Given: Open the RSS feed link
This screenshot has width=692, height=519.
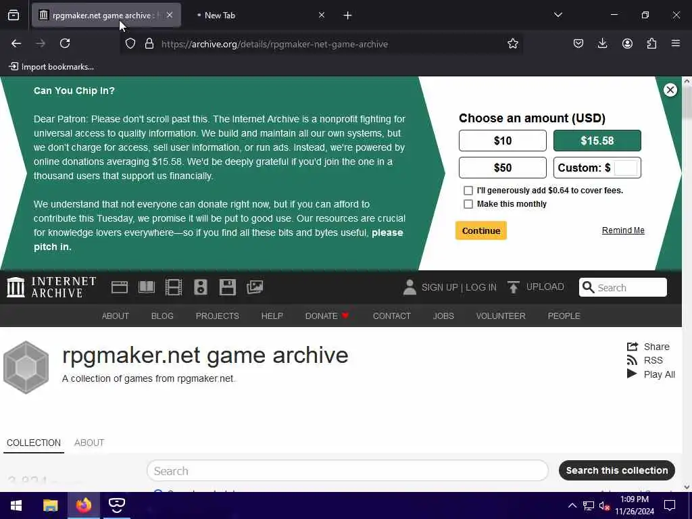Looking at the screenshot, I should click(645, 360).
